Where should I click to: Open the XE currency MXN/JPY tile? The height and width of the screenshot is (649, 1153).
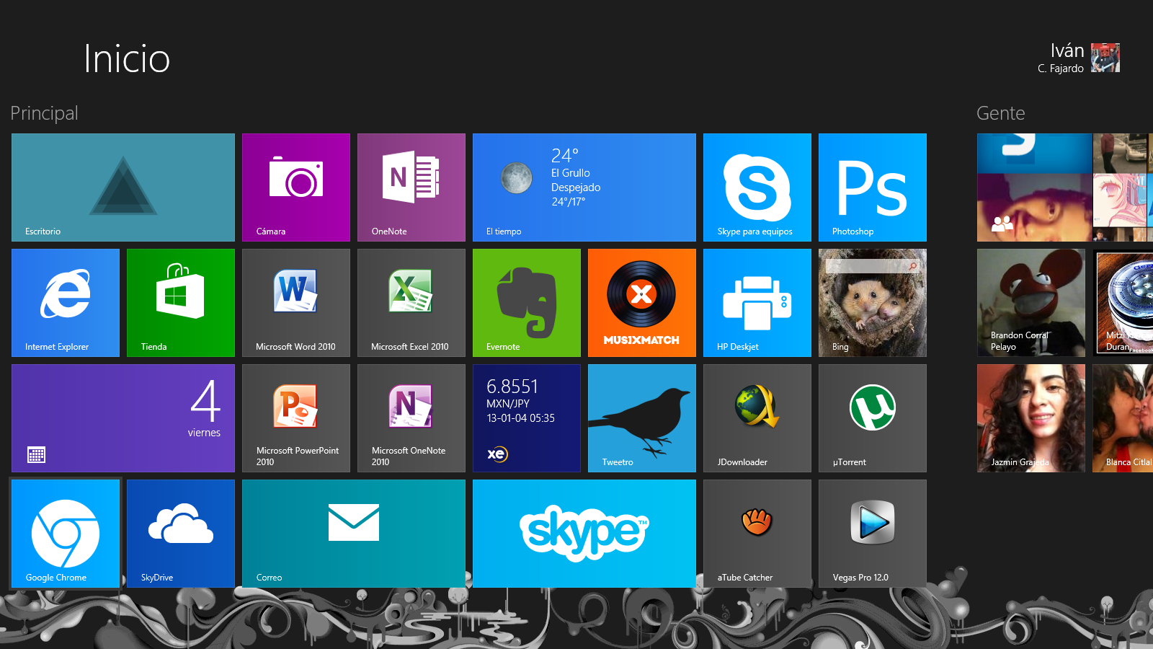(x=527, y=418)
